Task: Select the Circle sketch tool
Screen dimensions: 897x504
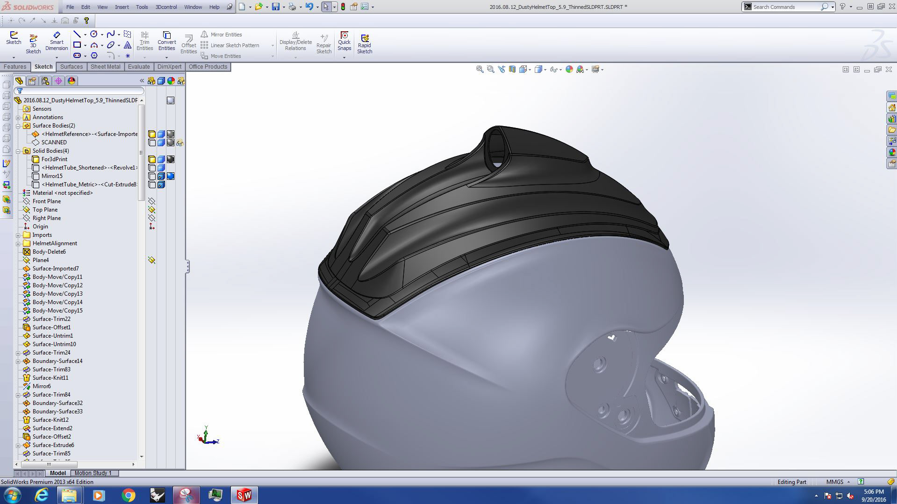Action: [94, 34]
